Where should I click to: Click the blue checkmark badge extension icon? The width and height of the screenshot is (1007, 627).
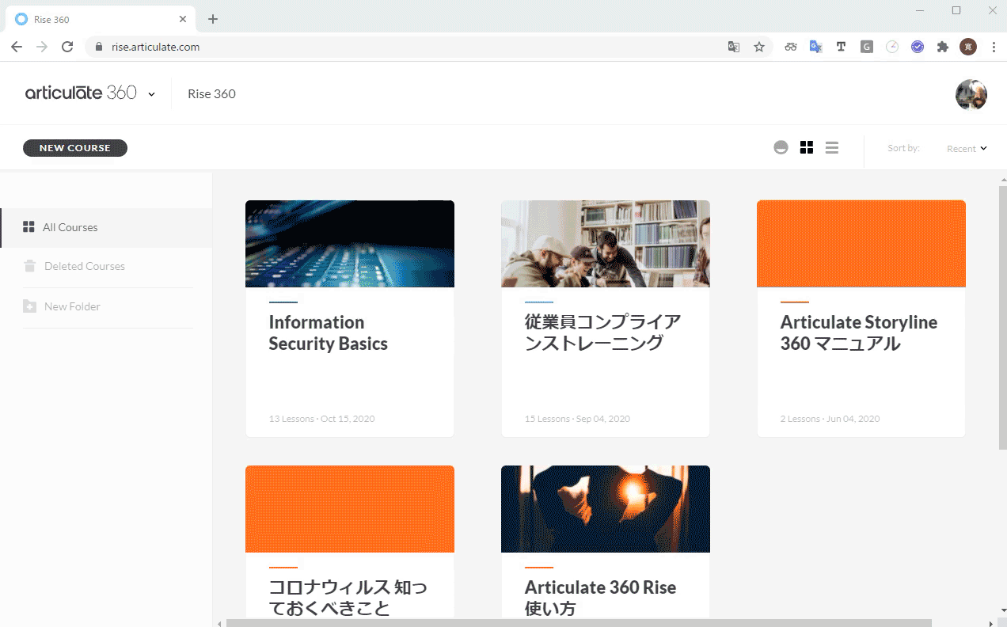coord(918,47)
